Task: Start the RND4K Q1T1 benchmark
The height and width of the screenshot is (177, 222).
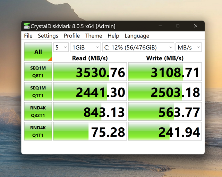Action: point(38,131)
